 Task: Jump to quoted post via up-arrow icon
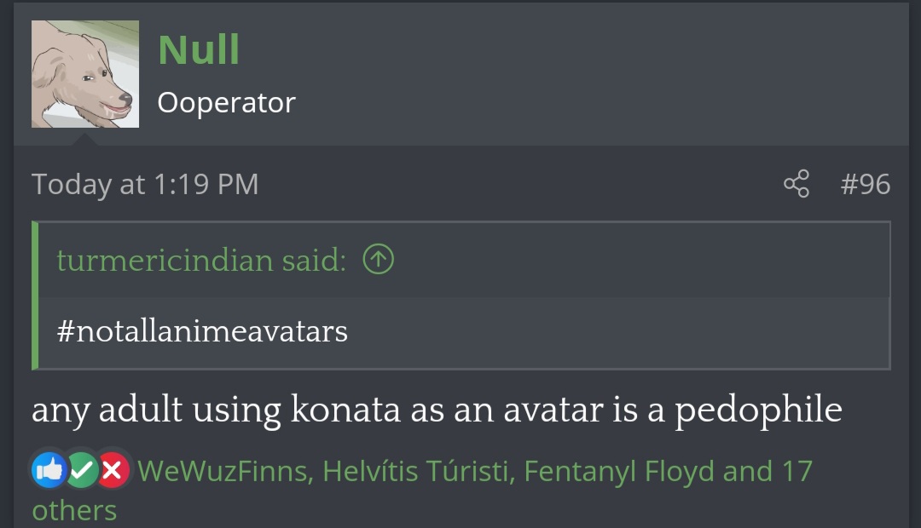click(379, 260)
